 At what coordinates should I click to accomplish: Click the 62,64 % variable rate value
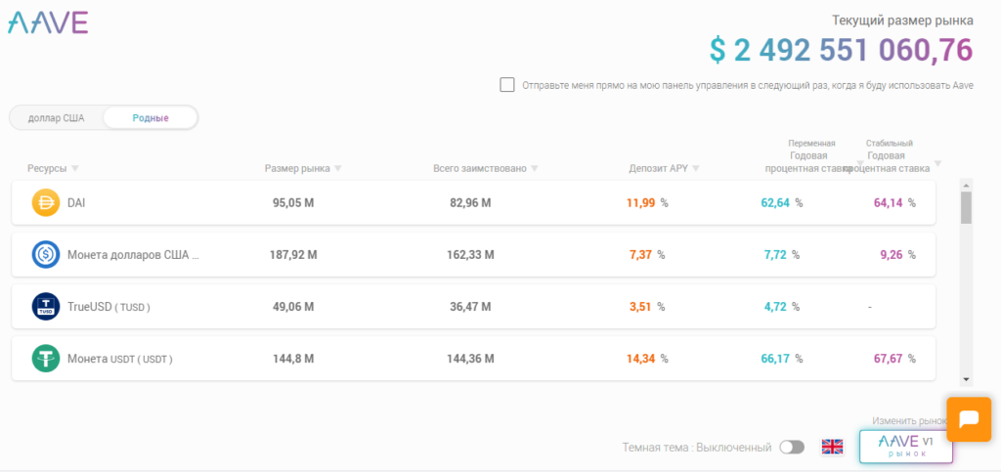click(x=781, y=203)
